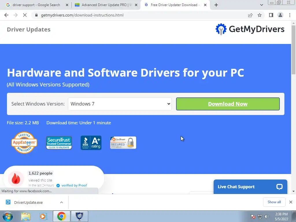Click the Action Center flag icon

(x=253, y=217)
